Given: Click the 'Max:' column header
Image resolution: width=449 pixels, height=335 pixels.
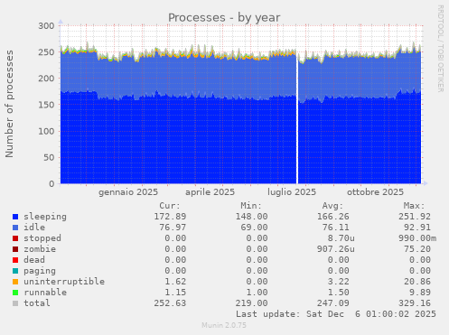Looking at the screenshot, I should tap(415, 206).
